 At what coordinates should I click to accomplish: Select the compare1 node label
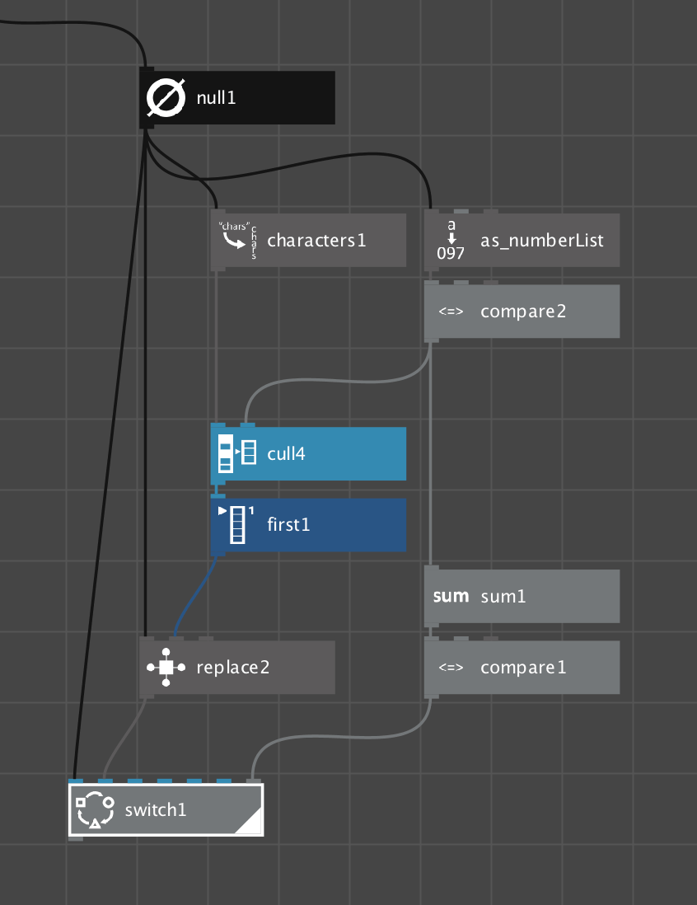[x=523, y=668]
